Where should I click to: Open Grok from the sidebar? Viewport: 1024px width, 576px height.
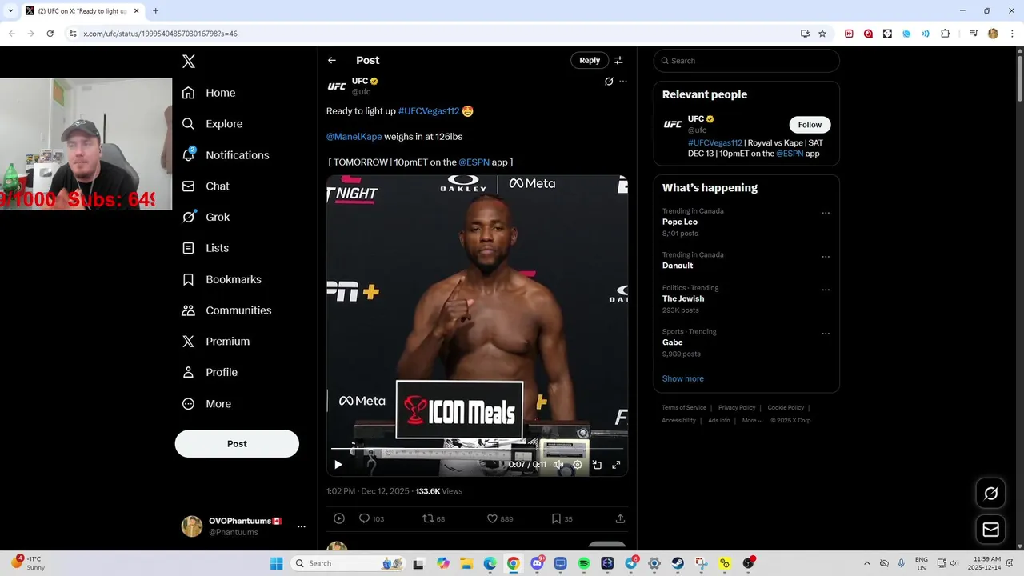206,217
